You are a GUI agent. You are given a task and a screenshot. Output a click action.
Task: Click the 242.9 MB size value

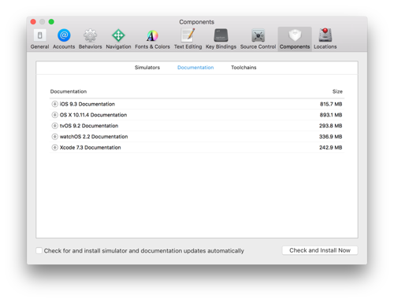(331, 147)
